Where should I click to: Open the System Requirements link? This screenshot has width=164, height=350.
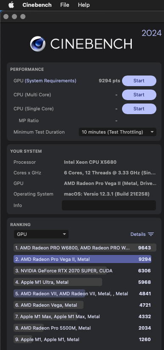click(50, 81)
